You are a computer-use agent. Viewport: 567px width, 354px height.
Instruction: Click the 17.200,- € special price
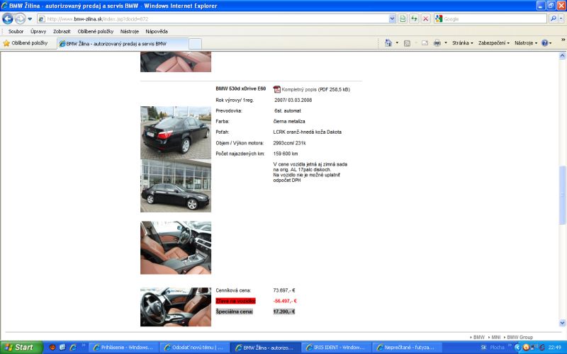click(284, 312)
